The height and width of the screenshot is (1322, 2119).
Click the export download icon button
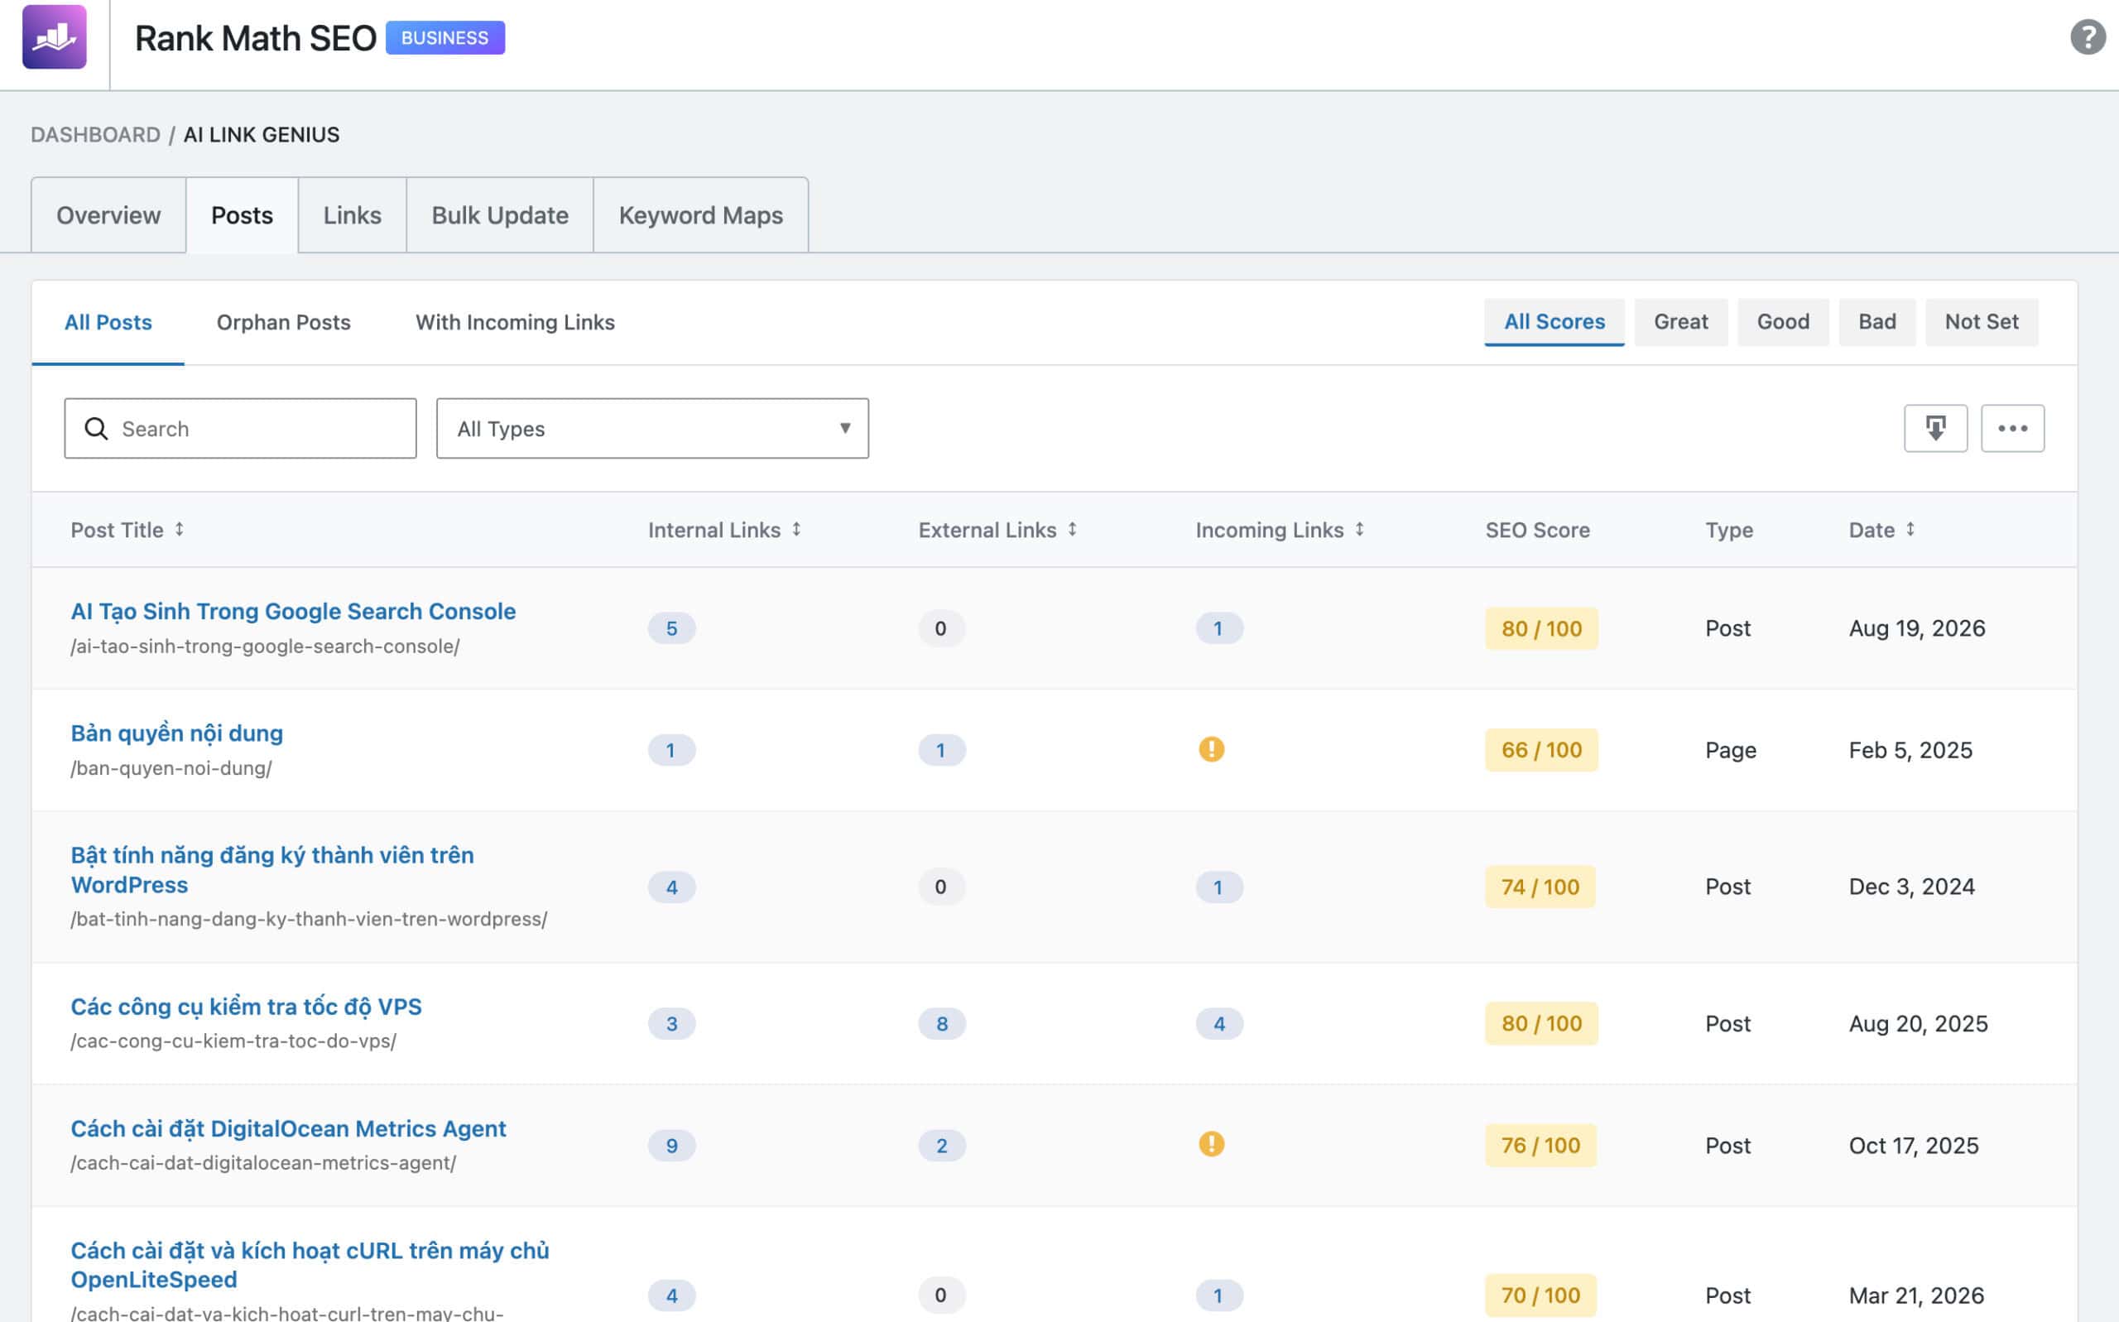click(1935, 427)
